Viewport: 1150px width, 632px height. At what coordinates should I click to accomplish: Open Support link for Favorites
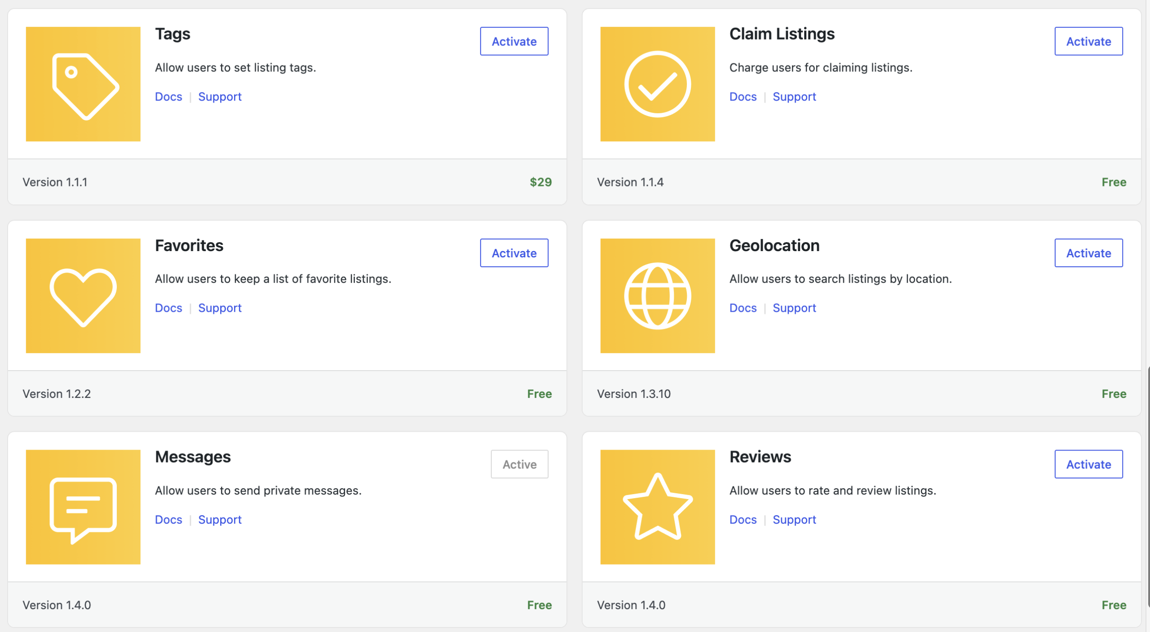coord(220,308)
